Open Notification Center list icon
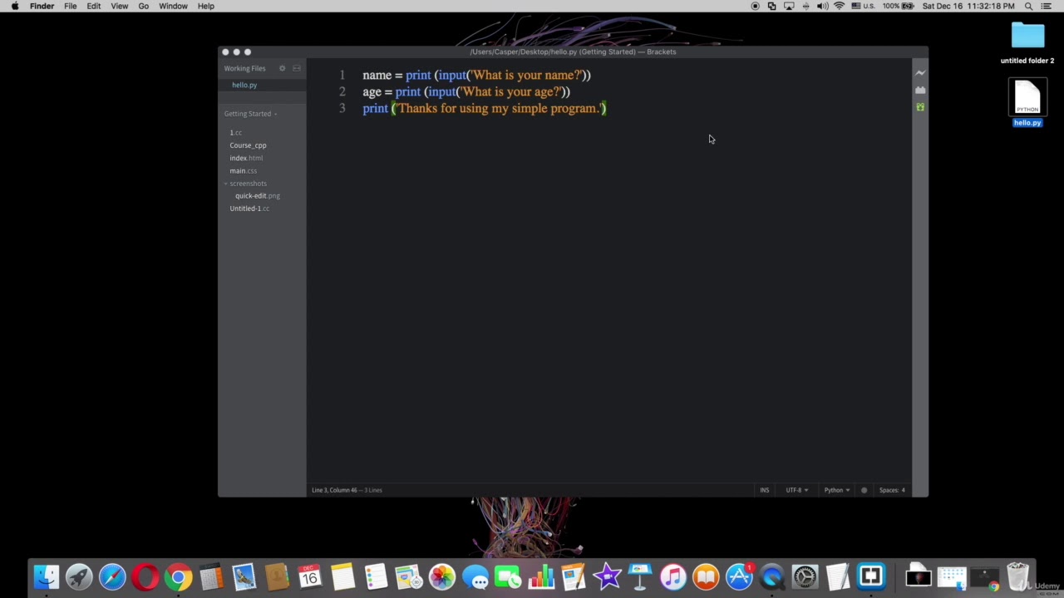This screenshot has width=1064, height=598. click(1047, 6)
